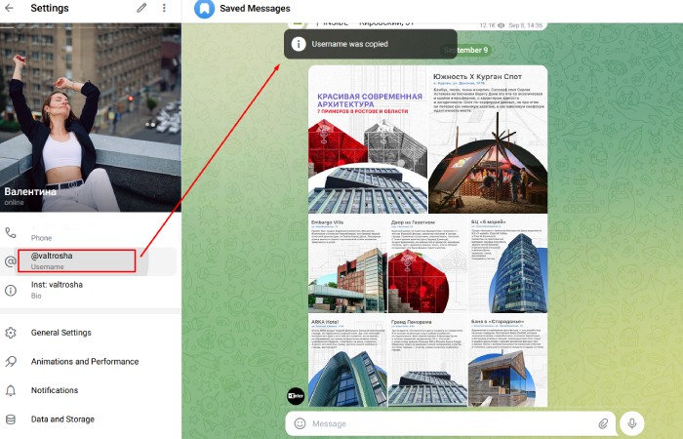Click the phone handset icon
The image size is (683, 439).
tap(11, 233)
